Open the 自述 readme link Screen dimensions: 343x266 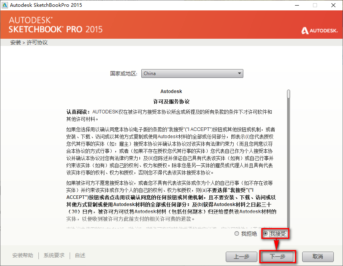click(80, 255)
